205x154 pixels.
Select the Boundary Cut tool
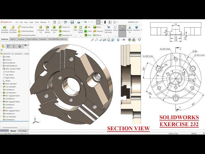pos(65,35)
